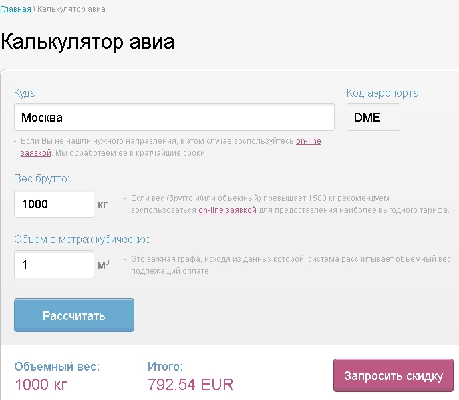459x400 pixels.
Task: Click the Запросить скидку button
Action: tap(394, 375)
